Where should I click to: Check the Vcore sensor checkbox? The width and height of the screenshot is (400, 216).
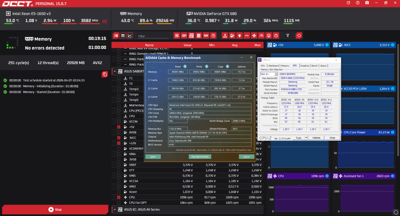(x=119, y=192)
